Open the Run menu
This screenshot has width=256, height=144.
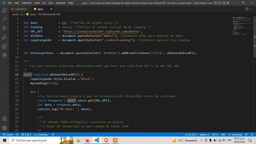point(51,3)
